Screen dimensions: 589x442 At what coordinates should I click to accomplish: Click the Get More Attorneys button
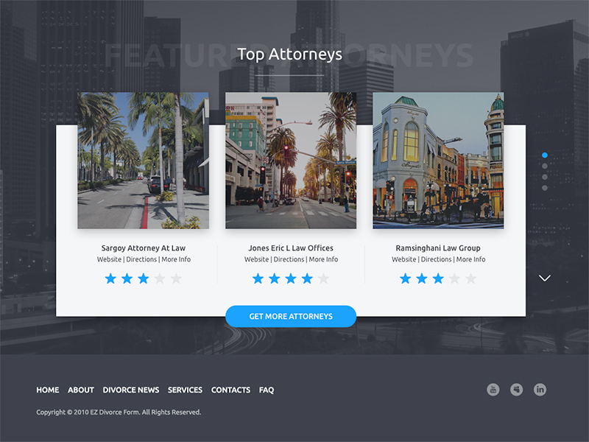(291, 316)
